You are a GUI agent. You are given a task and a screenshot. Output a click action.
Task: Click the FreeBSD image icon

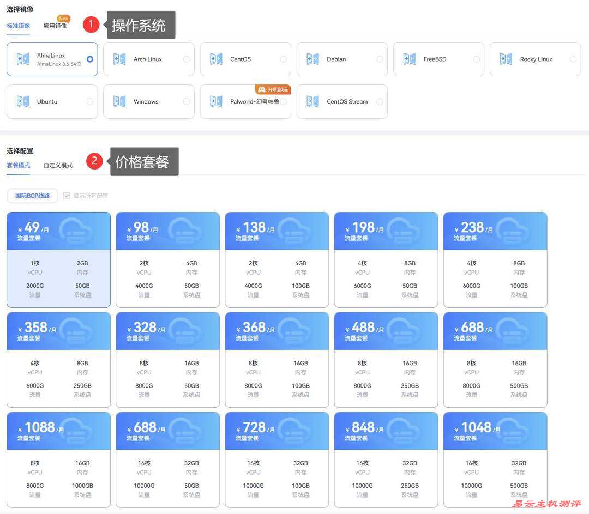click(409, 59)
